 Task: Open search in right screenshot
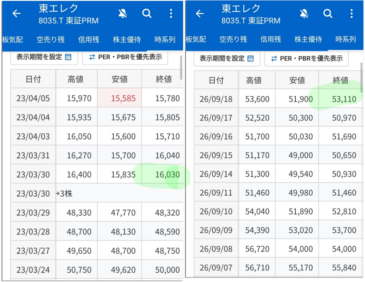pos(328,13)
